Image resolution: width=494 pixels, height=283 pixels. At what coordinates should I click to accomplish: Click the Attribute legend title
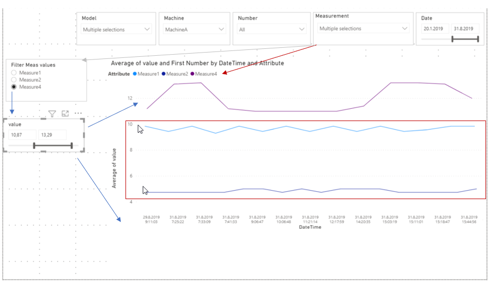(119, 74)
